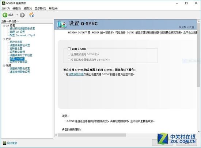This screenshot has height=148, width=201.
Task: Click the horizontal scrollbar left arrow
Action: point(56,135)
